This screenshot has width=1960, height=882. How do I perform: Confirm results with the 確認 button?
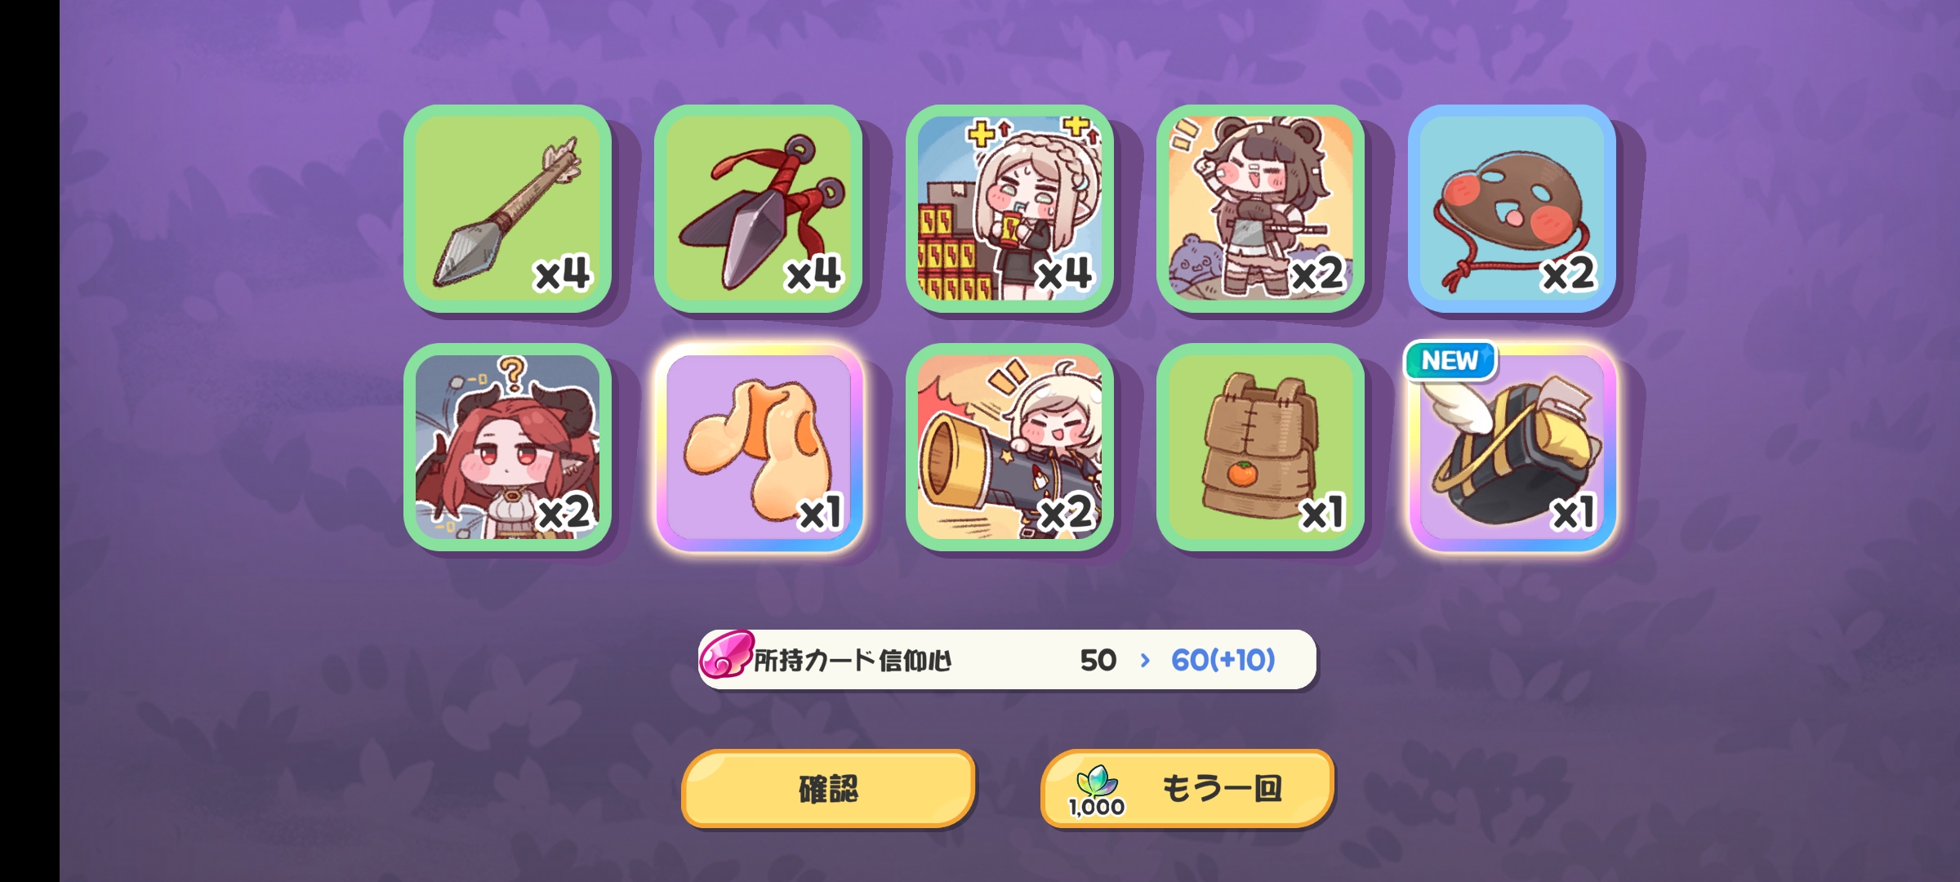pyautogui.click(x=828, y=788)
